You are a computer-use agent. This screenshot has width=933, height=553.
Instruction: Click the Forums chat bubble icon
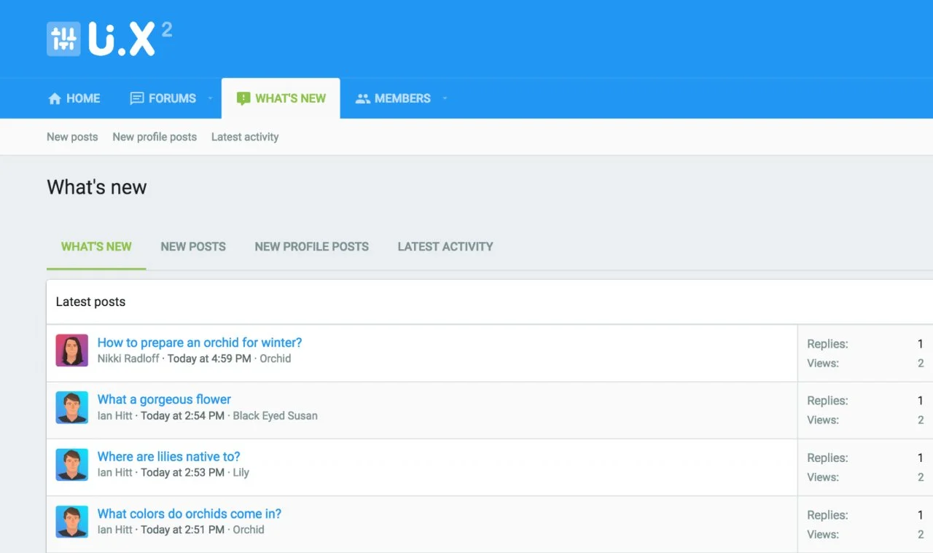point(137,99)
